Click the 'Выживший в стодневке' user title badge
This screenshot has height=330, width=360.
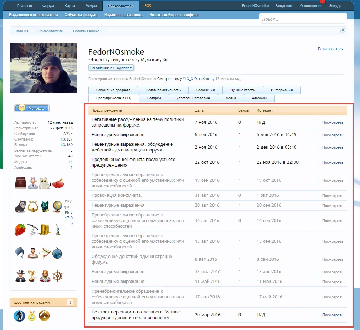(111, 67)
